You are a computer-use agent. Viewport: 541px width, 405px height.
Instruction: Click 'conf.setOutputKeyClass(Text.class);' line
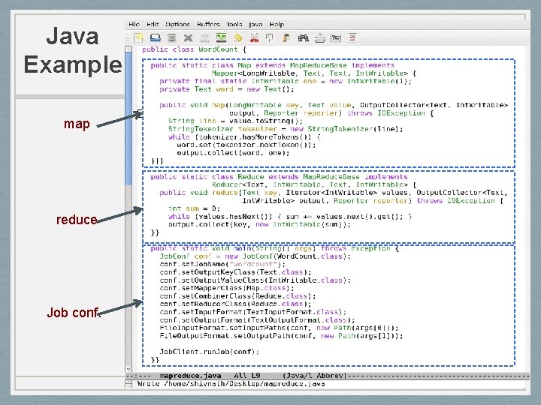(x=236, y=272)
